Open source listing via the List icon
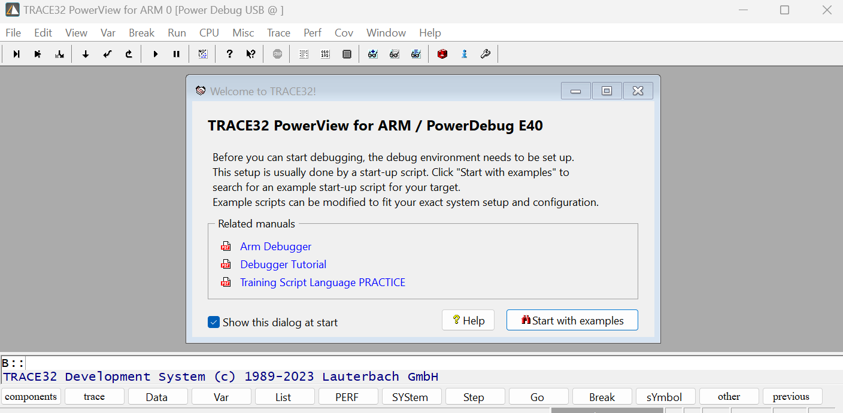843x413 pixels. click(304, 54)
